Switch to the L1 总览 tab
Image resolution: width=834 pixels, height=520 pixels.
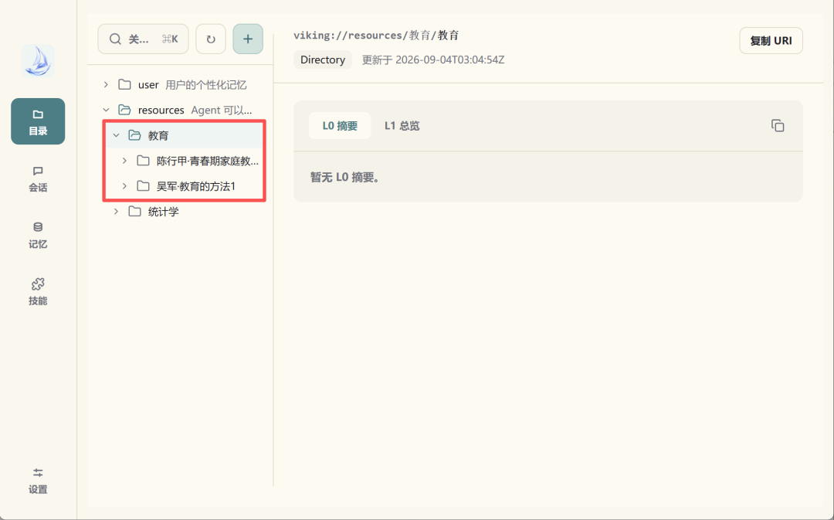[402, 126]
